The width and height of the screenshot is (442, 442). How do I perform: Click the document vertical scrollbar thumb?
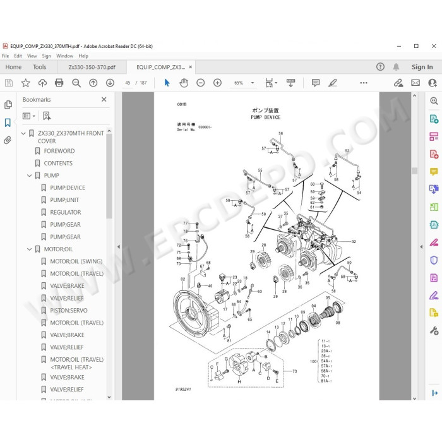(x=414, y=171)
